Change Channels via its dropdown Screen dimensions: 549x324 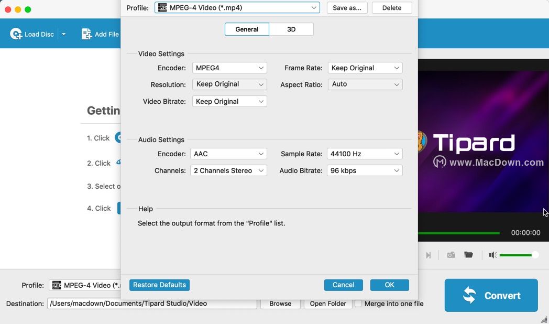228,170
